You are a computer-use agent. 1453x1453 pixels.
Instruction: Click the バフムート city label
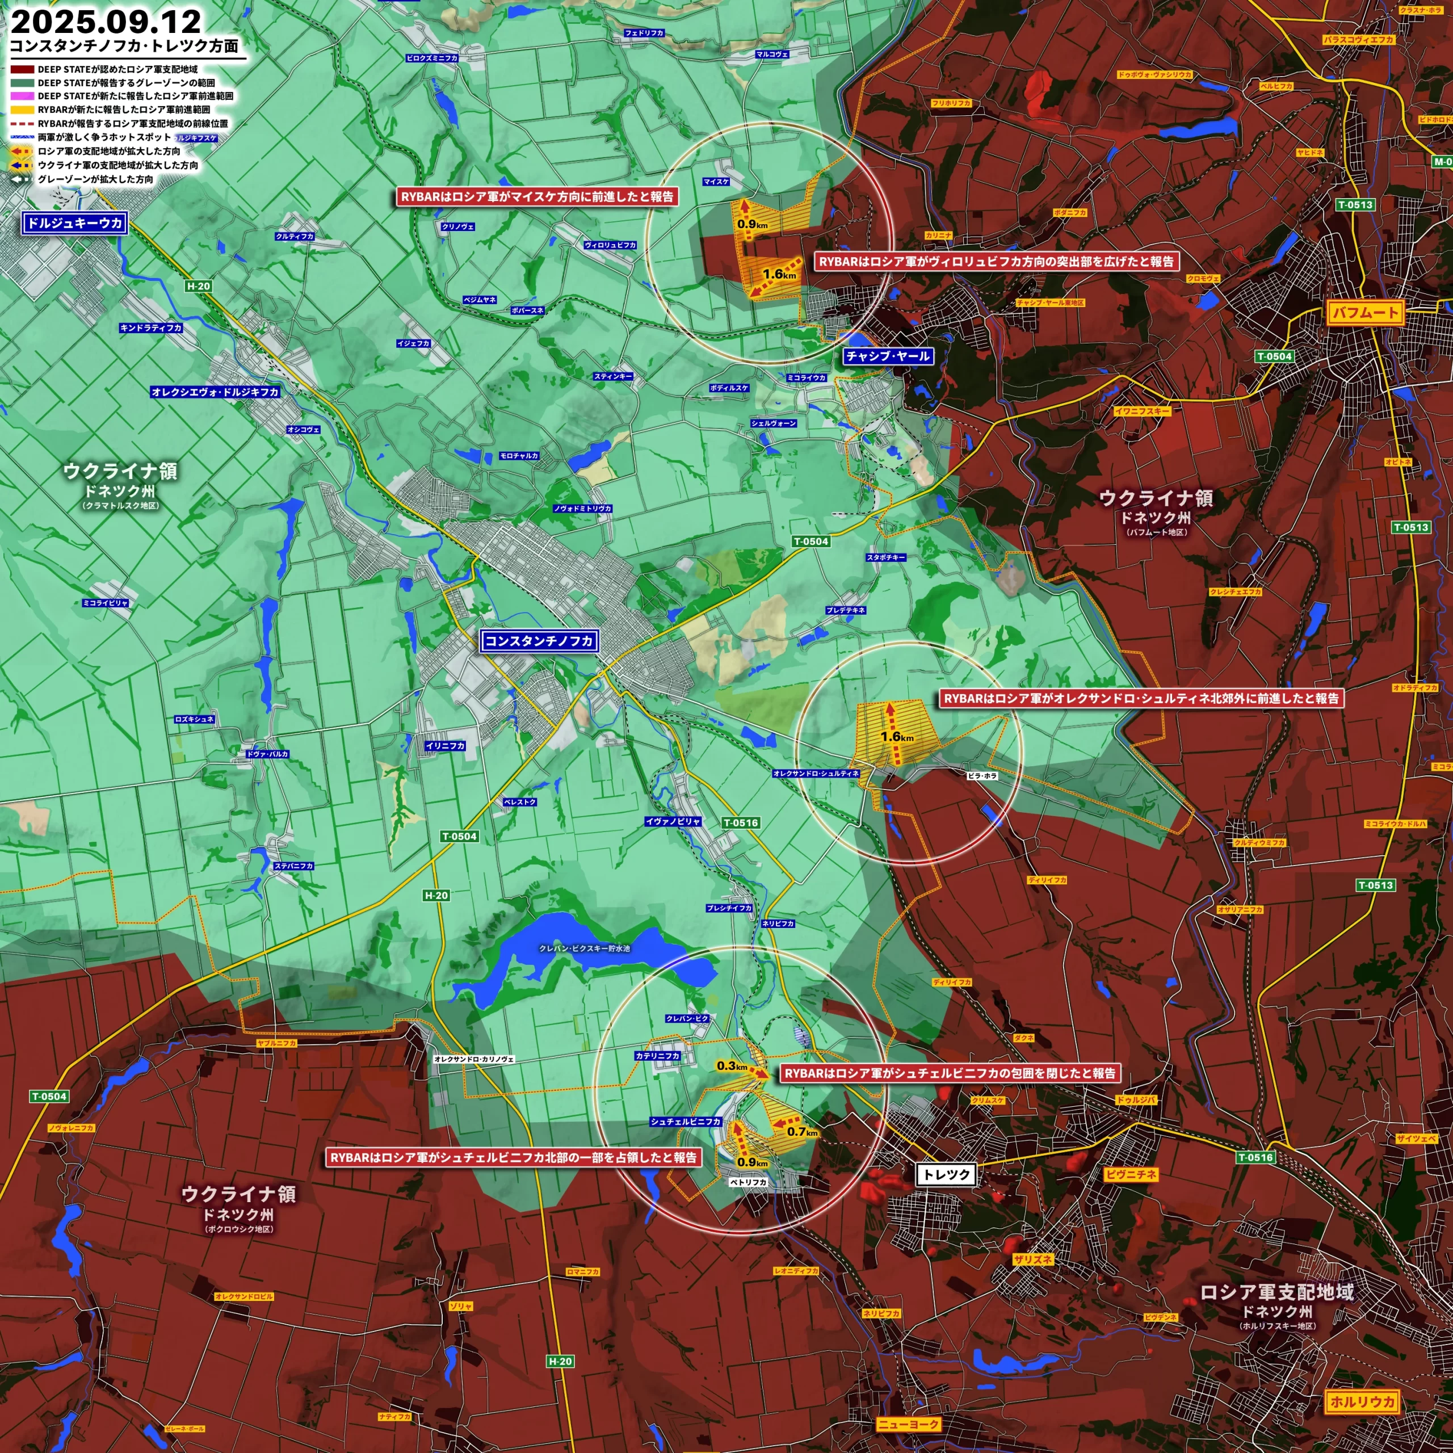coord(1365,313)
